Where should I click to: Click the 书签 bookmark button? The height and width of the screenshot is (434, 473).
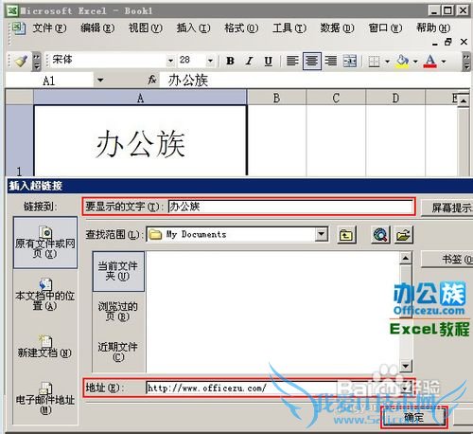tap(447, 260)
